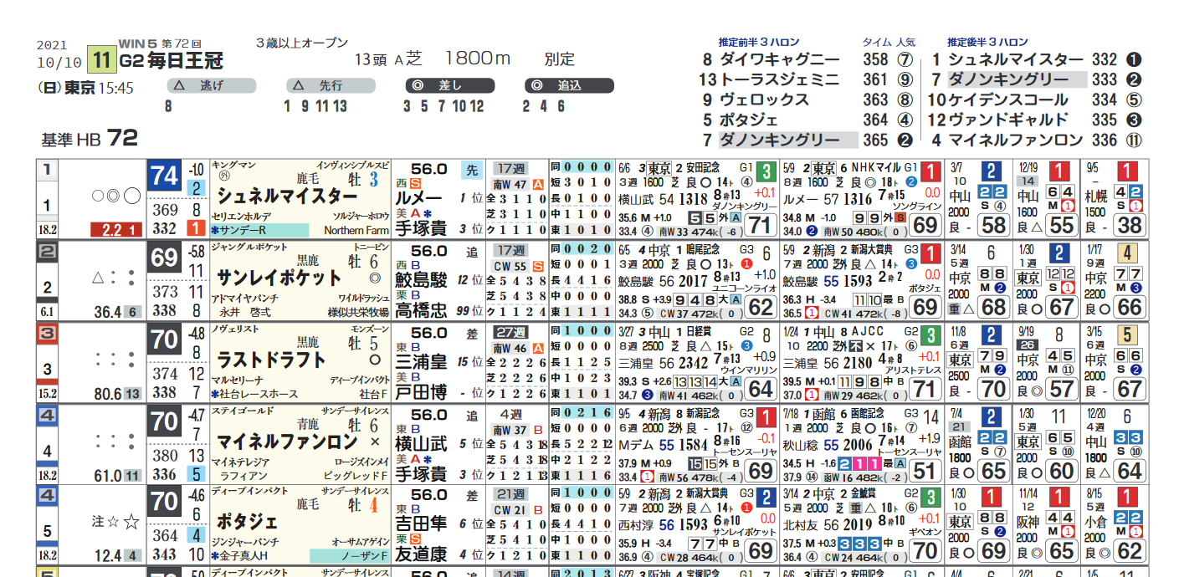The image size is (1179, 577).
Task: Select sire name ステイゴールド
Action: point(242,410)
